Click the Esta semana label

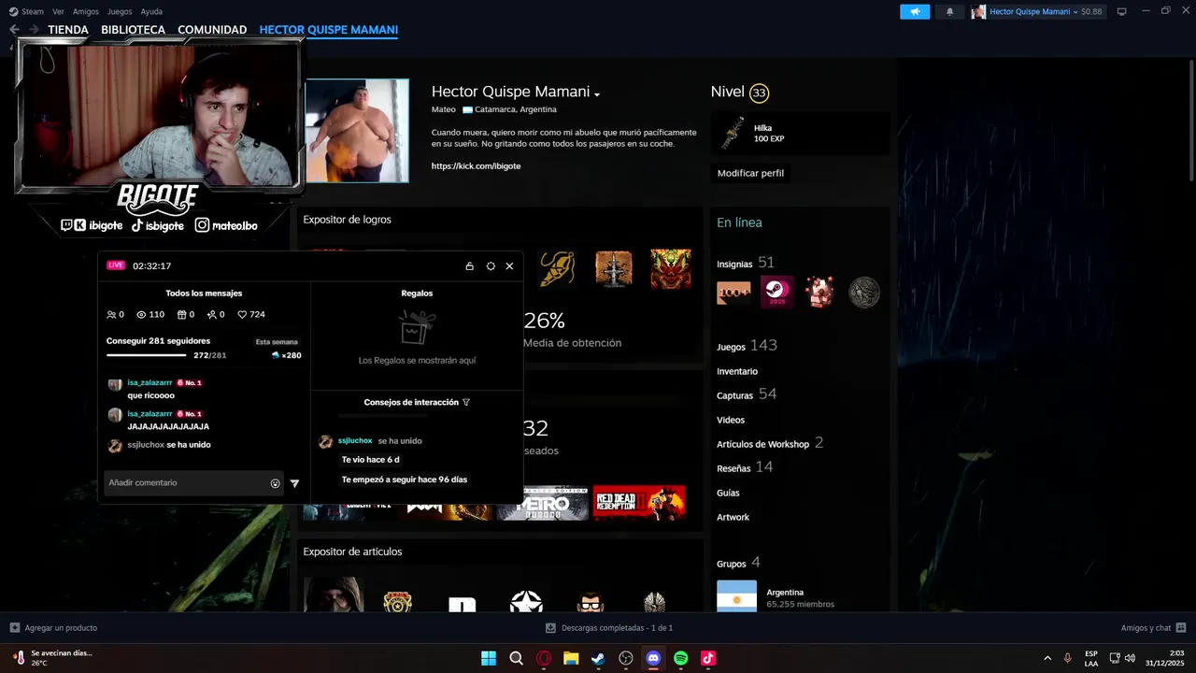[x=277, y=342]
